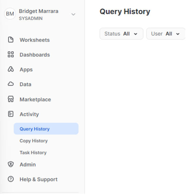Click the Marketplace storefront icon

pos(11,99)
